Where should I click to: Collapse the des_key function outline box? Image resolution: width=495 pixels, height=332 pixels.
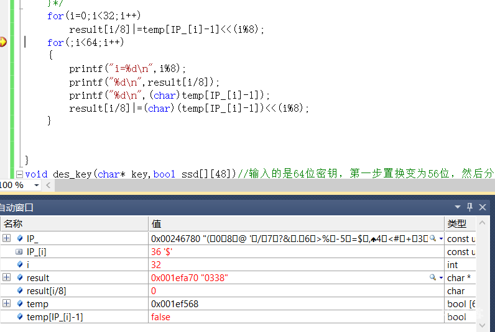(19, 174)
